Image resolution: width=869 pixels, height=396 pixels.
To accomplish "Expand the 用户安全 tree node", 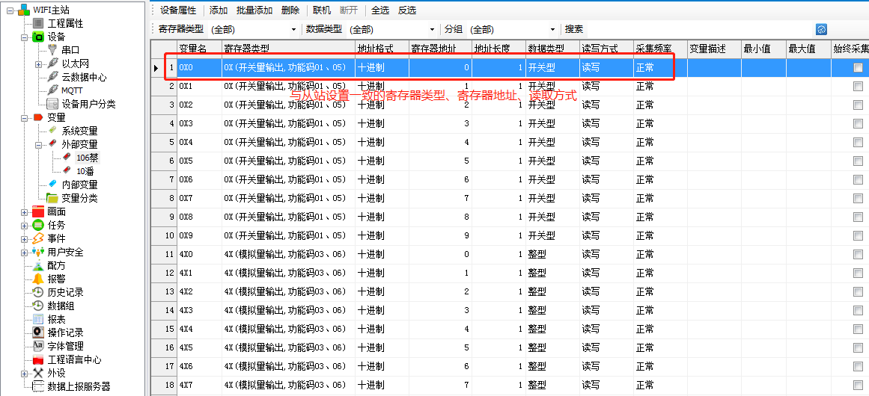I will tap(25, 253).
